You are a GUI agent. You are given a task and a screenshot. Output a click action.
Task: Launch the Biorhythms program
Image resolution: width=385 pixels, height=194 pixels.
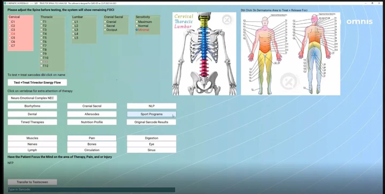pos(32,106)
